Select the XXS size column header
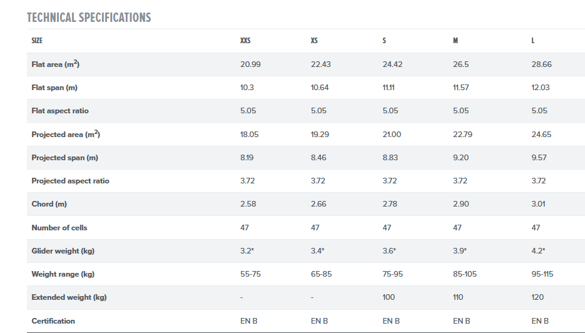 (245, 41)
